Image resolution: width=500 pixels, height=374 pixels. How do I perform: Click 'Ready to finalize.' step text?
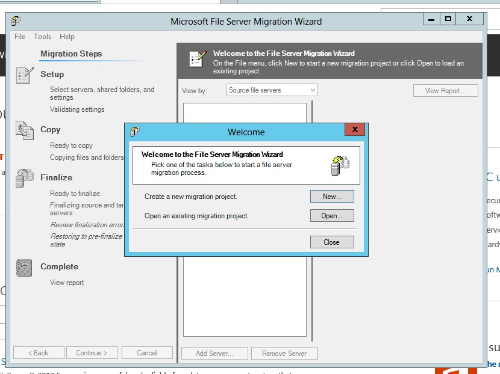[x=75, y=194]
